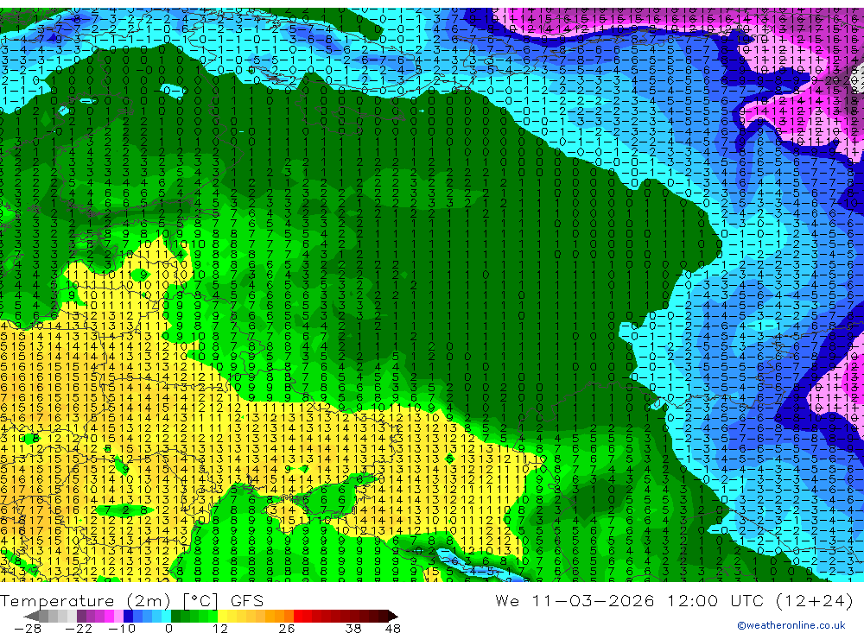The height and width of the screenshot is (633, 864).
Task: Select the yellow swatch after 12
Action: (x=222, y=617)
